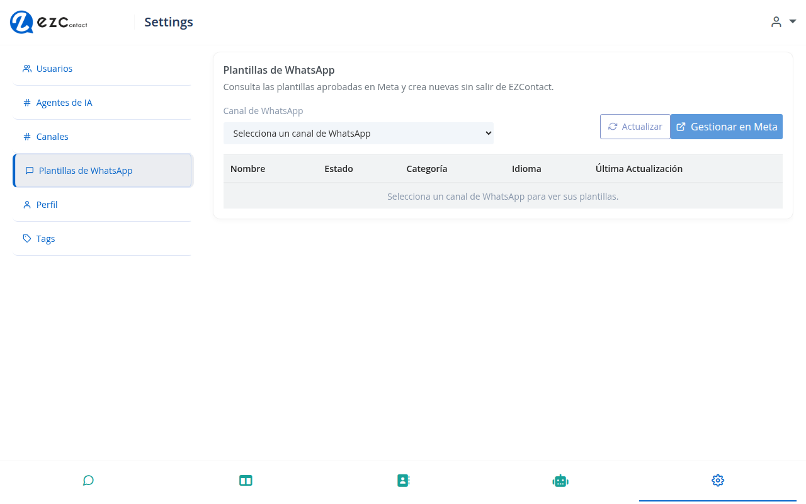Click the external link icon on Gestionar en Meta
Viewport: 806px width, 504px height.
click(681, 127)
